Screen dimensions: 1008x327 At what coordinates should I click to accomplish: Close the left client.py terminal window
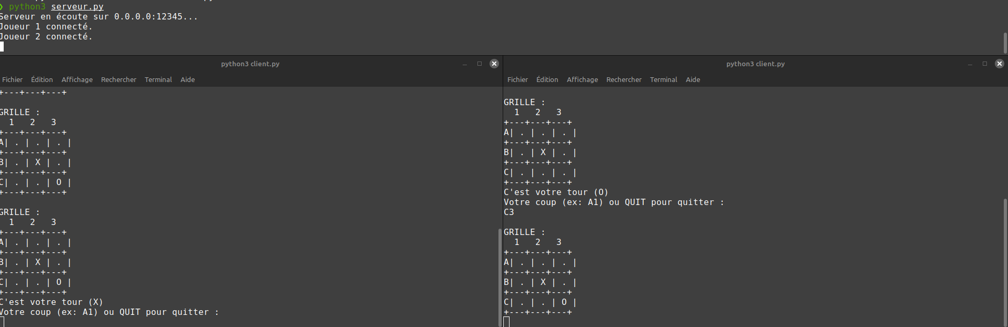point(494,64)
